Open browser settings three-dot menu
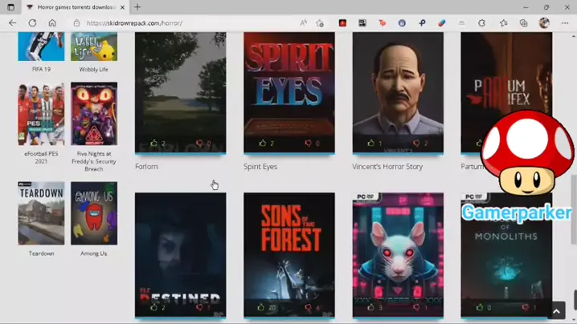Screen dimensions: 577x324 [565, 23]
